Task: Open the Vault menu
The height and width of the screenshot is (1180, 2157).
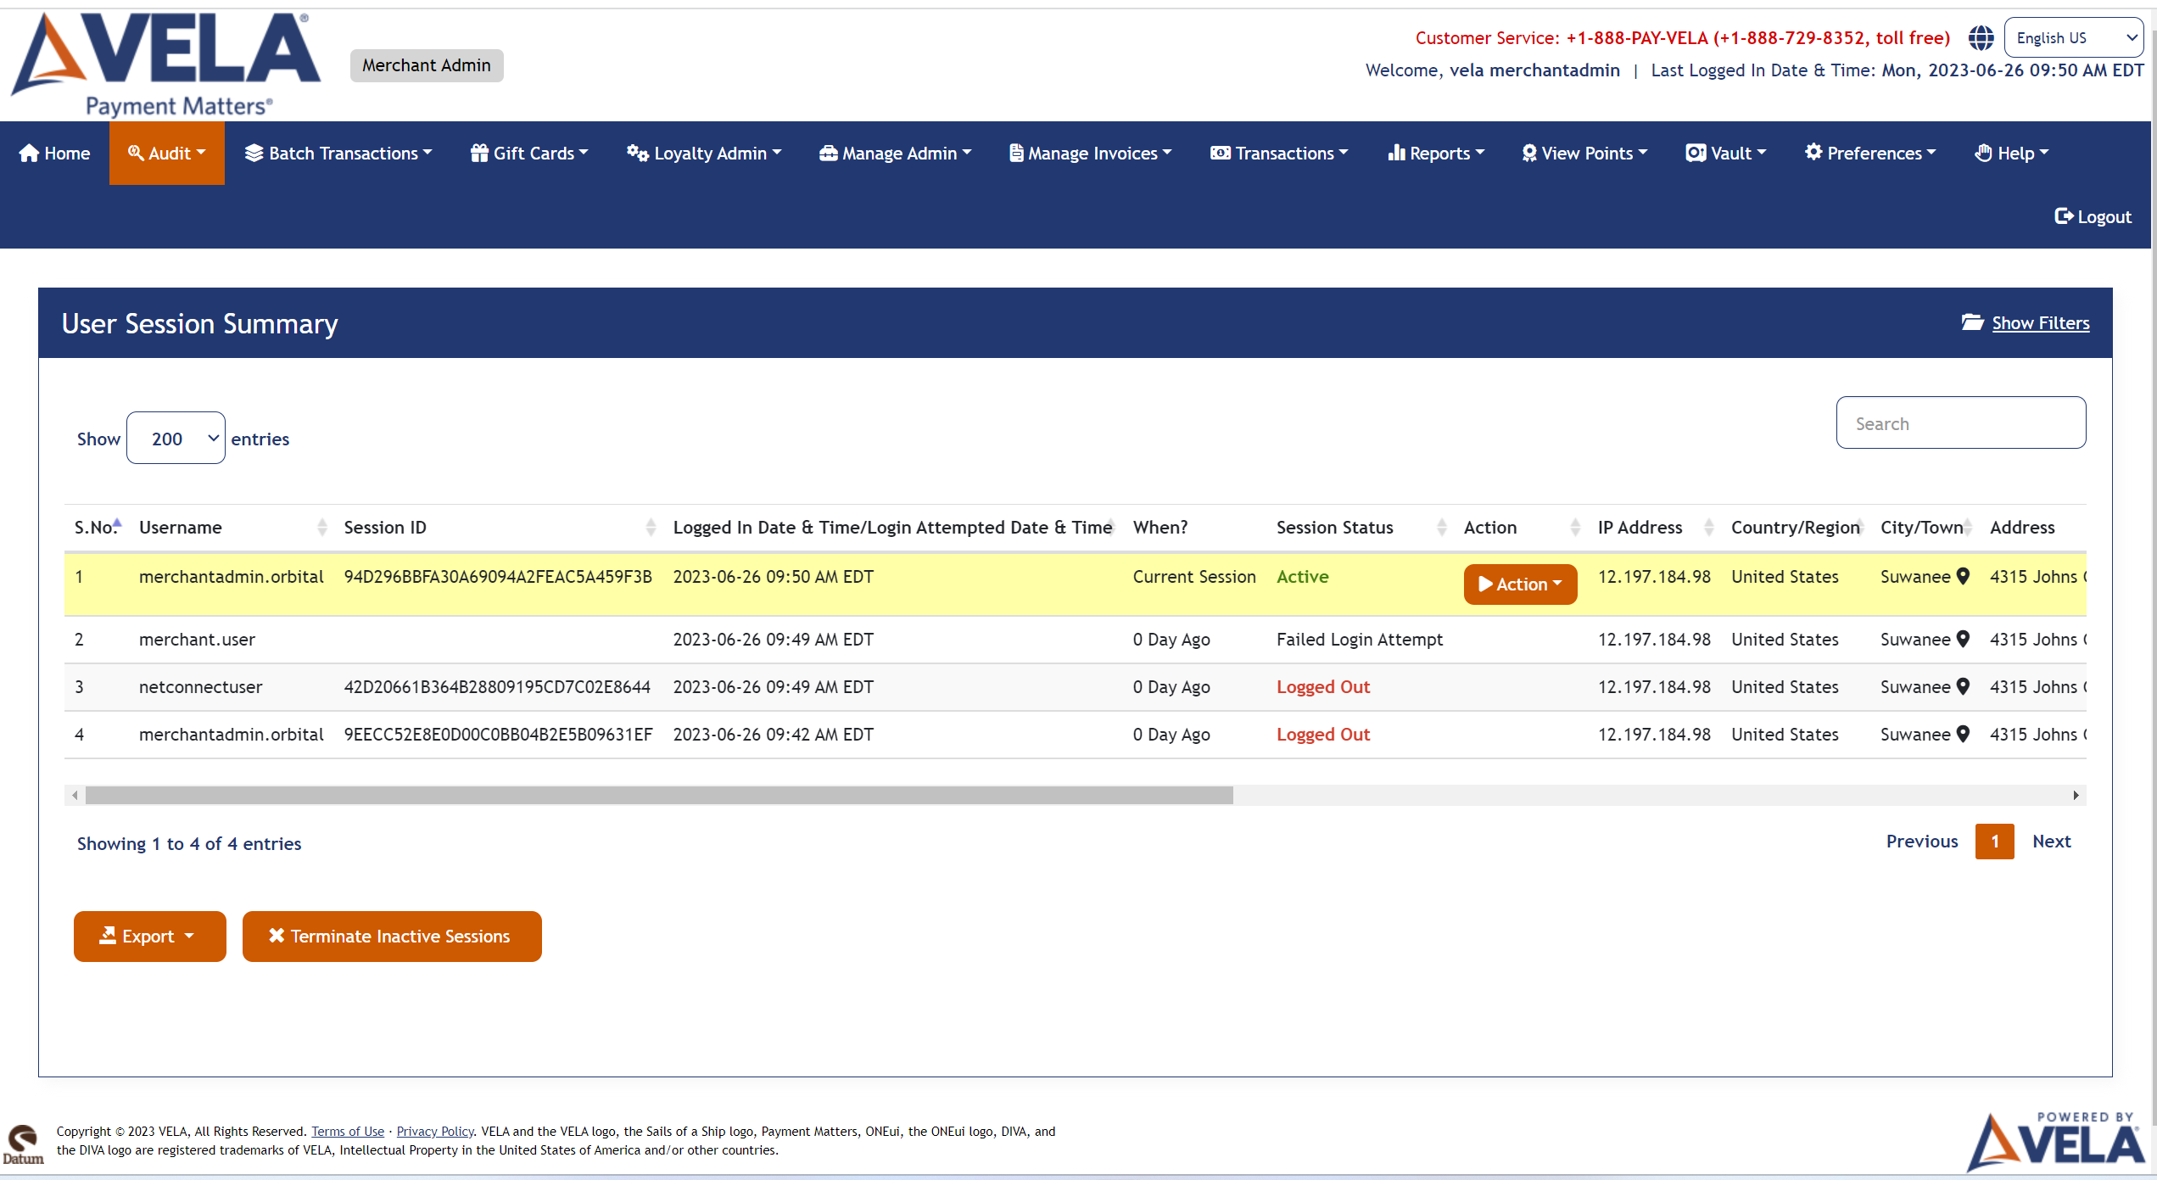Action: pos(1726,153)
